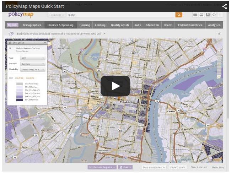Image resolution: width=231 pixels, height=173 pixels.
Task: Open the Federal Guidelines menu
Action: point(190,25)
